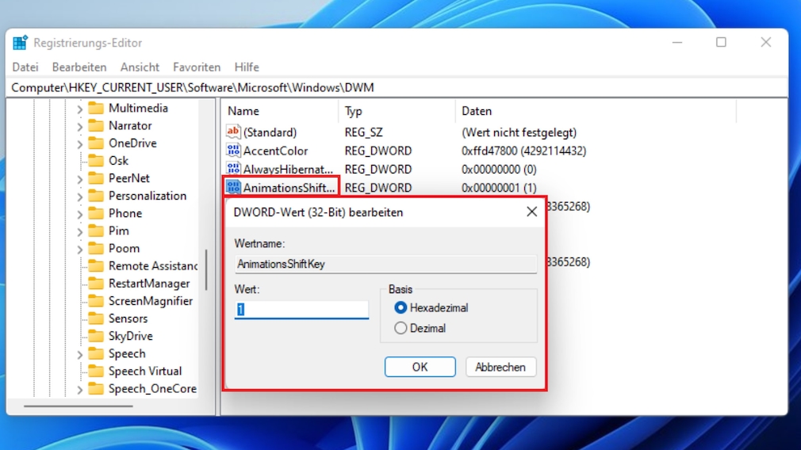
Task: Click the REG_SZ type cell
Action: [363, 132]
